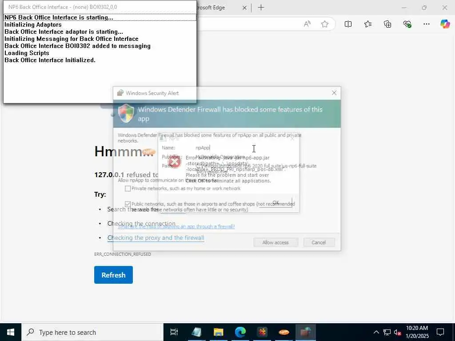Viewport: 455px width, 341px height.
Task: Select 'Back Office Interface adaptor is starting...' line
Action: coord(64,32)
